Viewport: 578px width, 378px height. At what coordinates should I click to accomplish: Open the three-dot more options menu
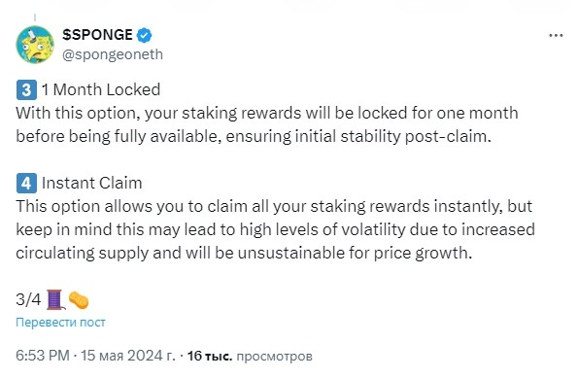point(556,35)
